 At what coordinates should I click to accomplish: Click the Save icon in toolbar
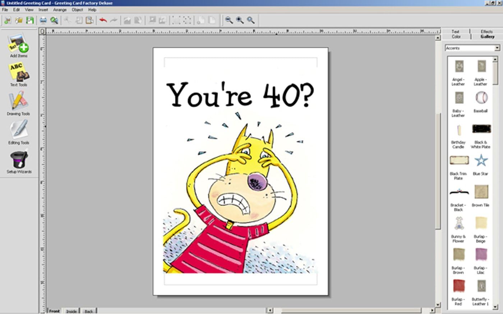click(30, 20)
